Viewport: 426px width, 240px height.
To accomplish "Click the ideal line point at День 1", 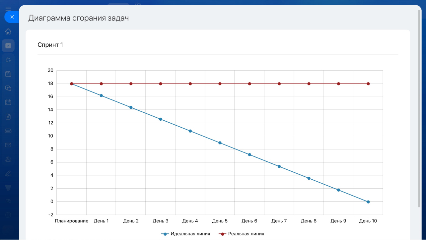I will pyautogui.click(x=101, y=95).
